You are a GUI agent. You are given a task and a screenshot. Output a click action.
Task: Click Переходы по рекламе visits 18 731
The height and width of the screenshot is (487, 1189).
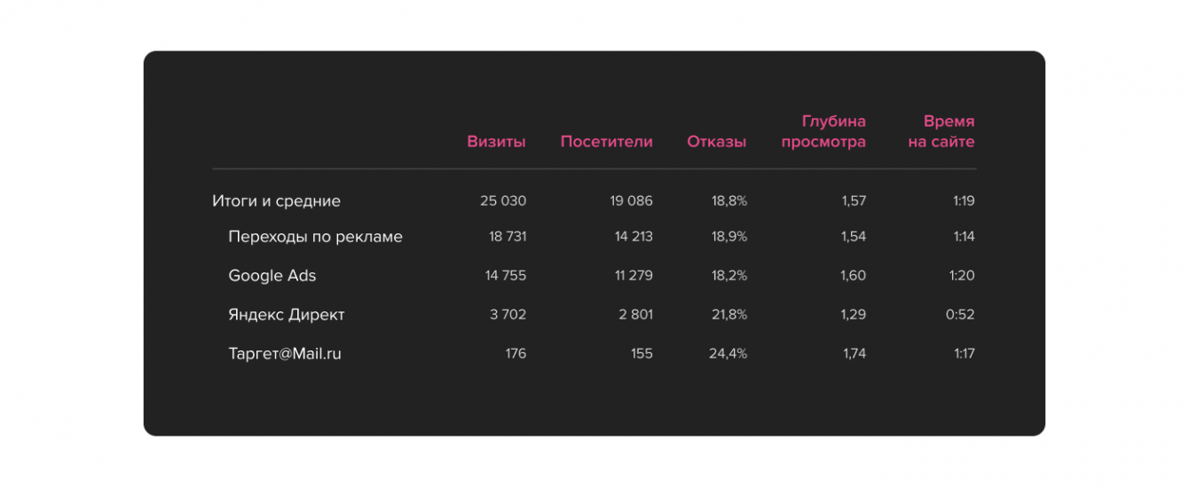(x=508, y=237)
